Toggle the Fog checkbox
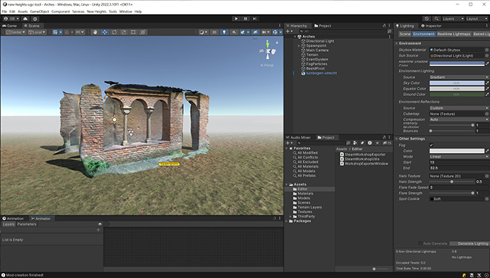490x278 pixels. coord(432,145)
